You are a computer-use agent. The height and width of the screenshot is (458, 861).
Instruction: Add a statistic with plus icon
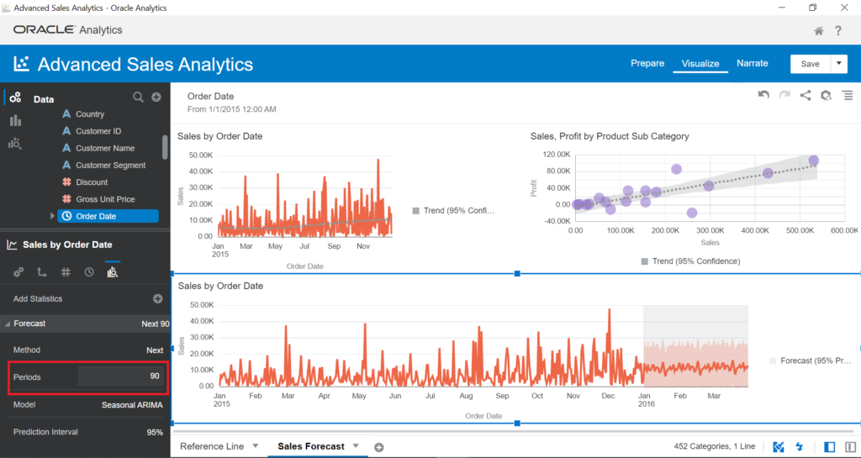pyautogui.click(x=157, y=299)
